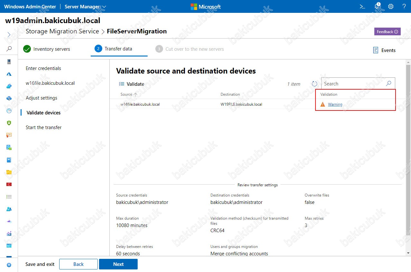Sort by the Destination column header
This screenshot has height=272, width=411.
(230, 94)
